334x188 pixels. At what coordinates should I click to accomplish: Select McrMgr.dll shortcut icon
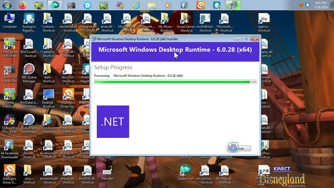point(225,174)
